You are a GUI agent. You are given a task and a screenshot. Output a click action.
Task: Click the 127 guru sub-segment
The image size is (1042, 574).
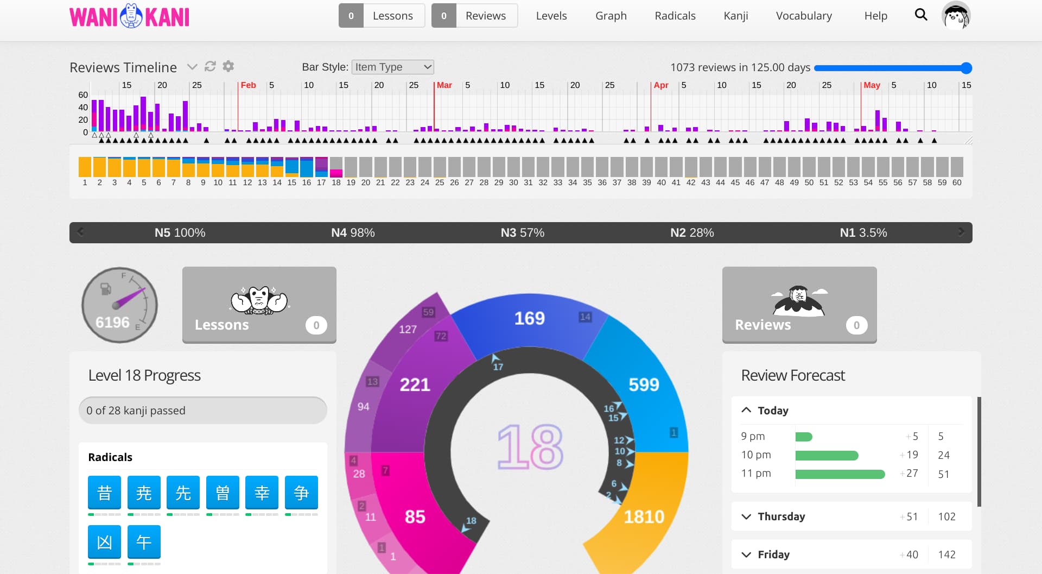click(408, 329)
